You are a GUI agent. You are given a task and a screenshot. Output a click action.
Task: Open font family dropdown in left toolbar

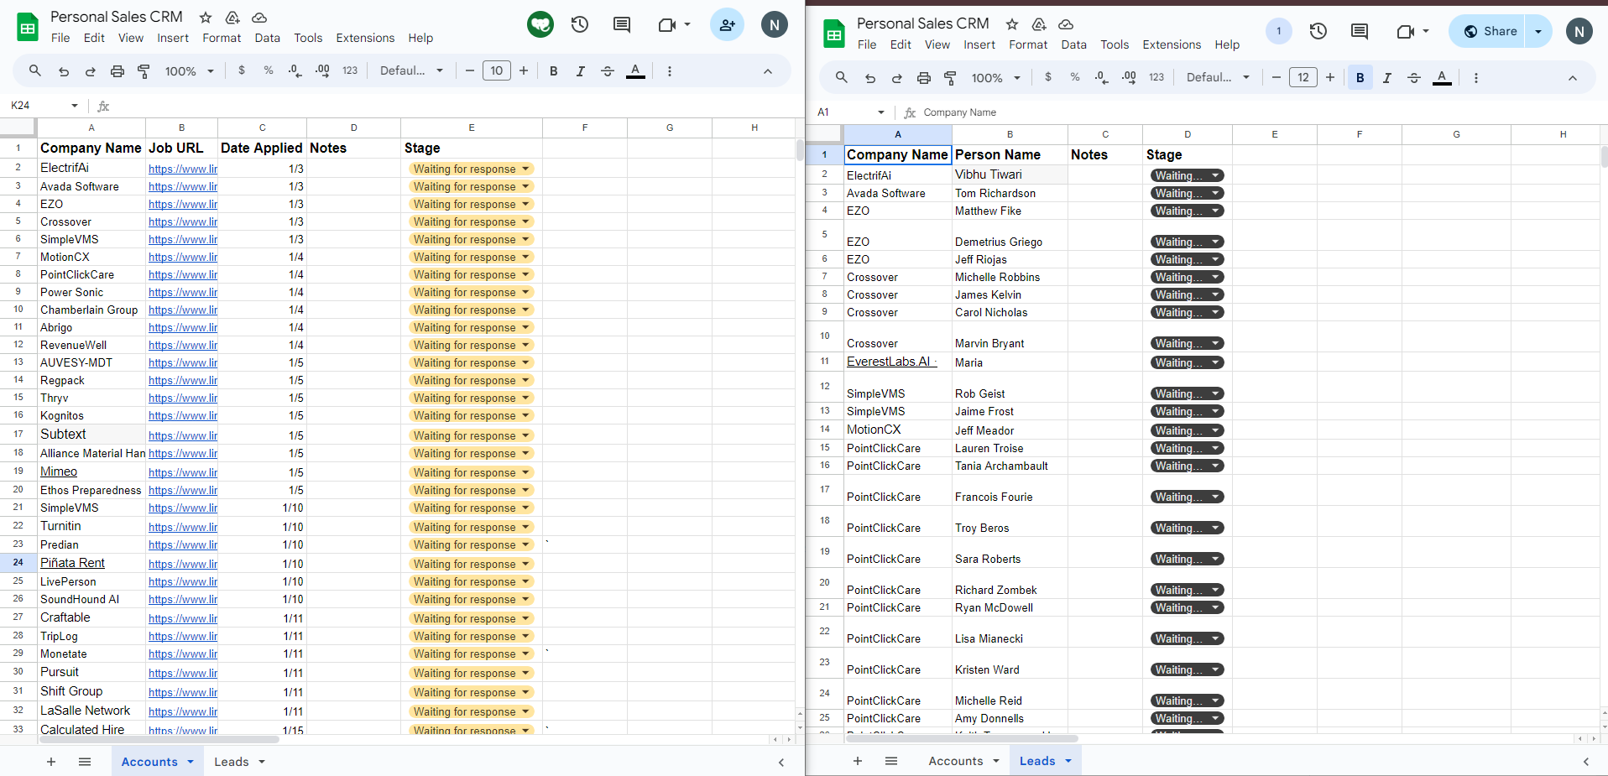[x=411, y=71]
